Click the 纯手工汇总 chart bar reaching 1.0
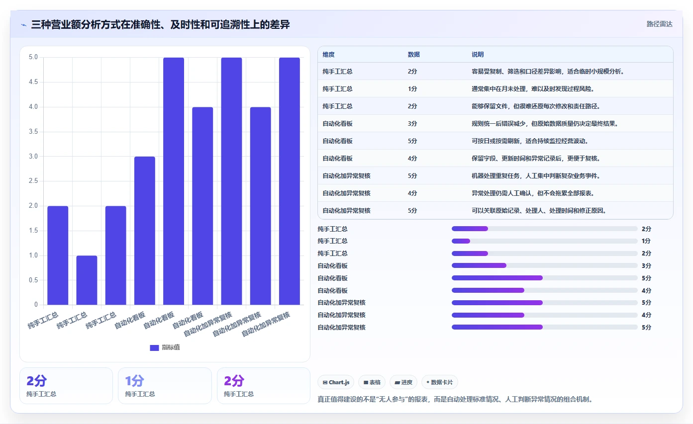This screenshot has height=424, width=693. (87, 280)
